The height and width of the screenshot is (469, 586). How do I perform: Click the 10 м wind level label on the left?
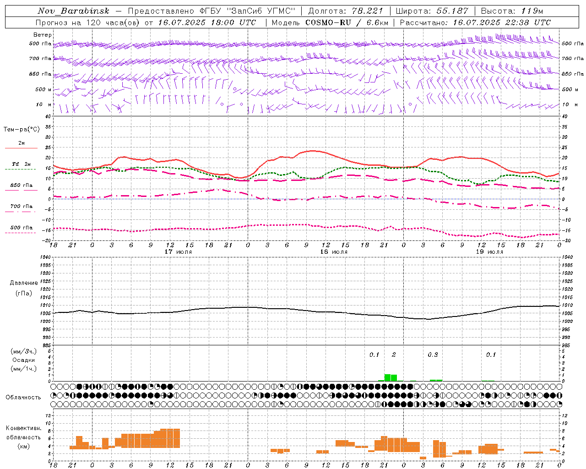[44, 104]
